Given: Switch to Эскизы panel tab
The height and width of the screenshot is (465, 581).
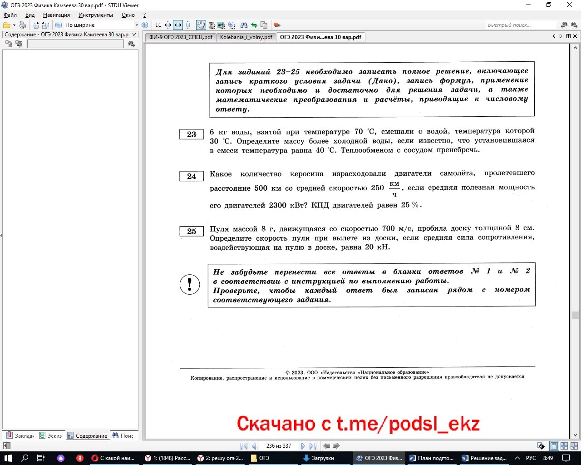Looking at the screenshot, I should pos(50,435).
